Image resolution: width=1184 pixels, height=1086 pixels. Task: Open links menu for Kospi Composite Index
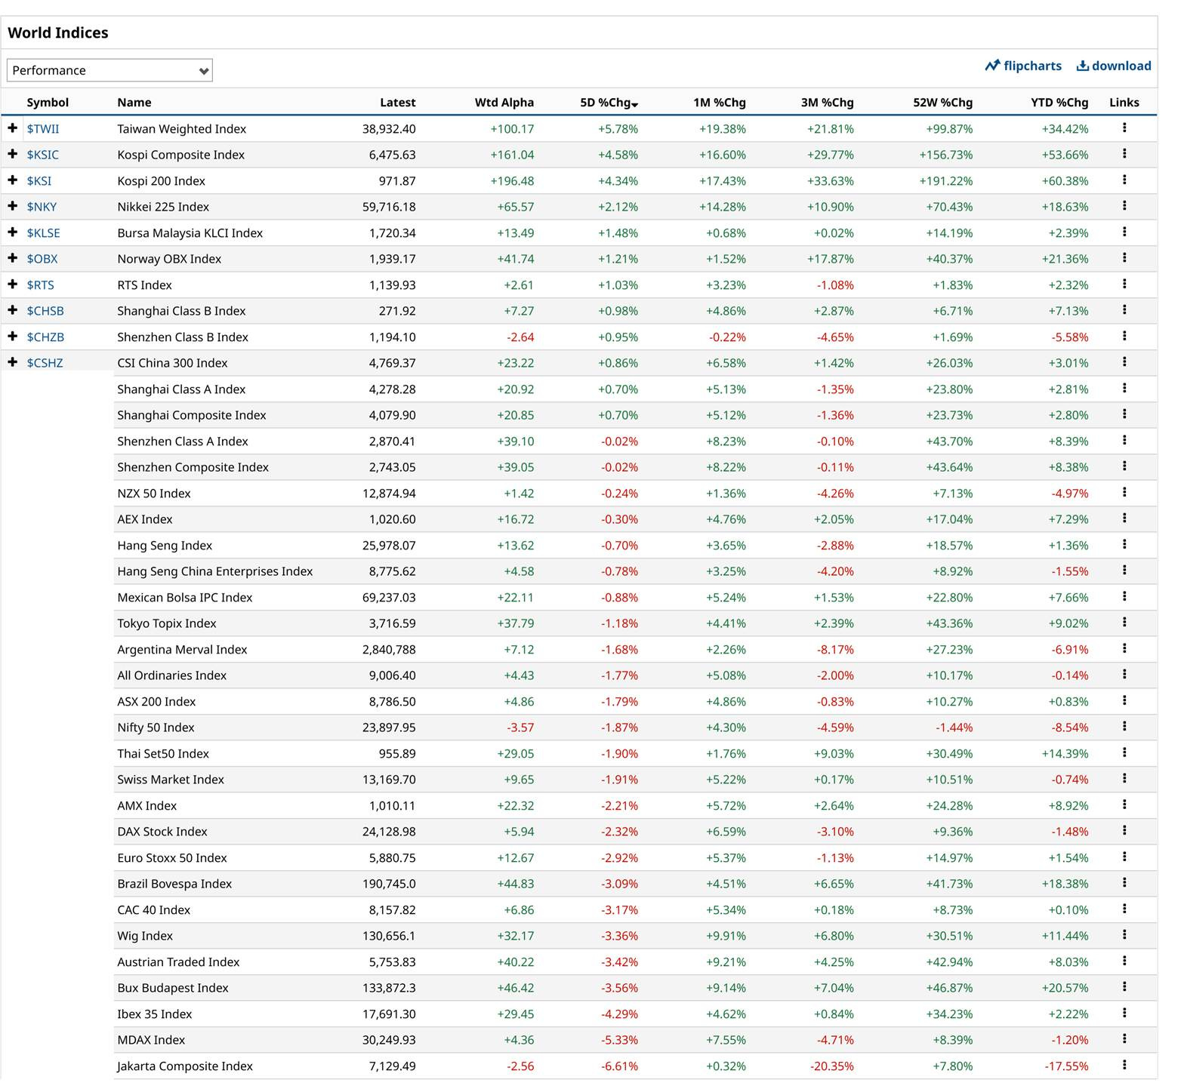coord(1124,154)
